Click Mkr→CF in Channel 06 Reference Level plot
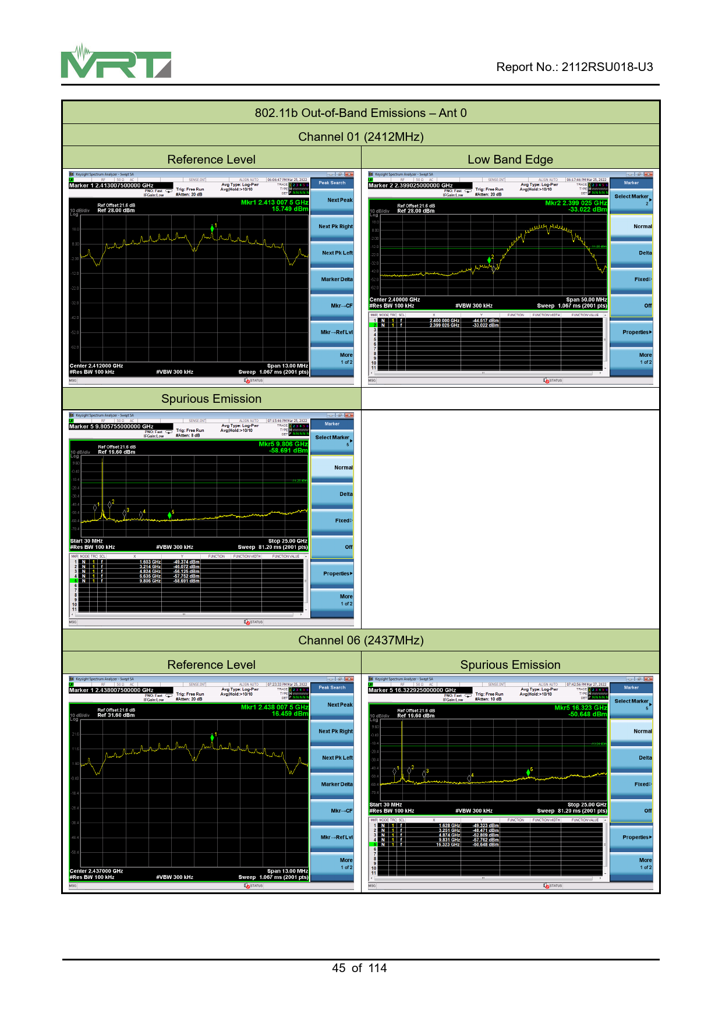The height and width of the screenshot is (1021, 722). (x=332, y=811)
